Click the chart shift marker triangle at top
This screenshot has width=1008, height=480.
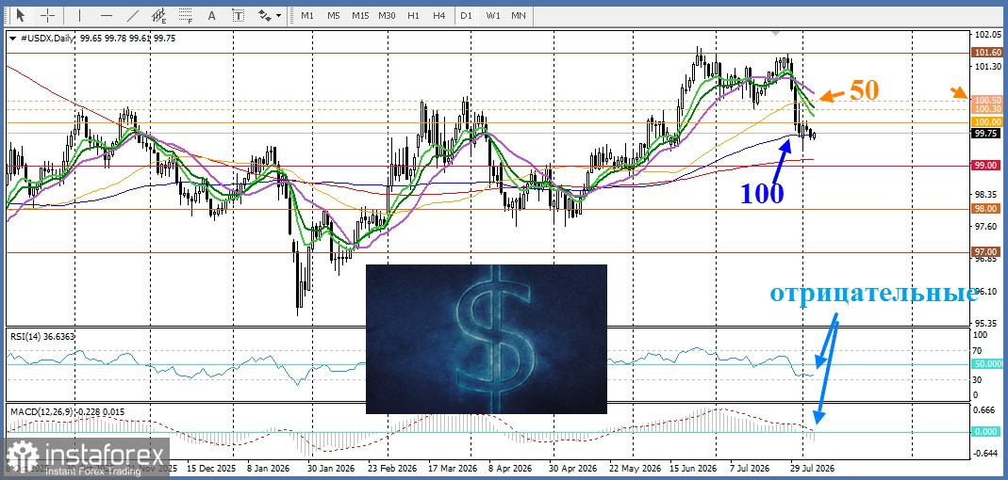point(777,32)
